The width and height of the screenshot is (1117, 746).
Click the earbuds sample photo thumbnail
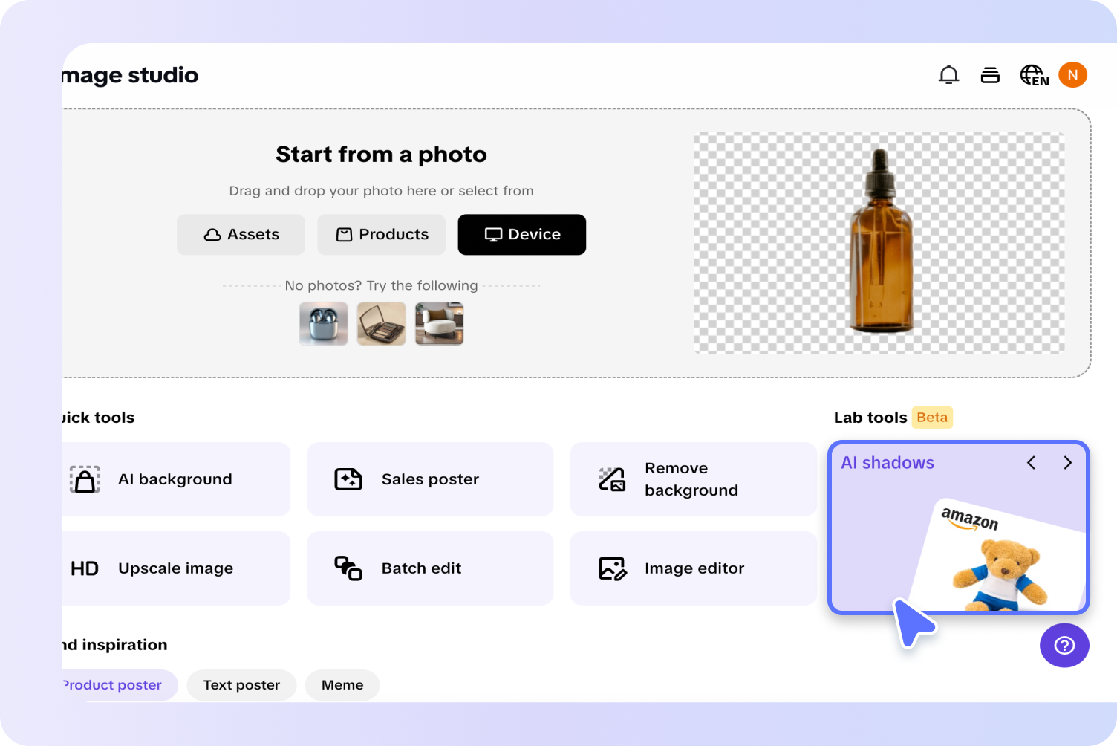[323, 323]
